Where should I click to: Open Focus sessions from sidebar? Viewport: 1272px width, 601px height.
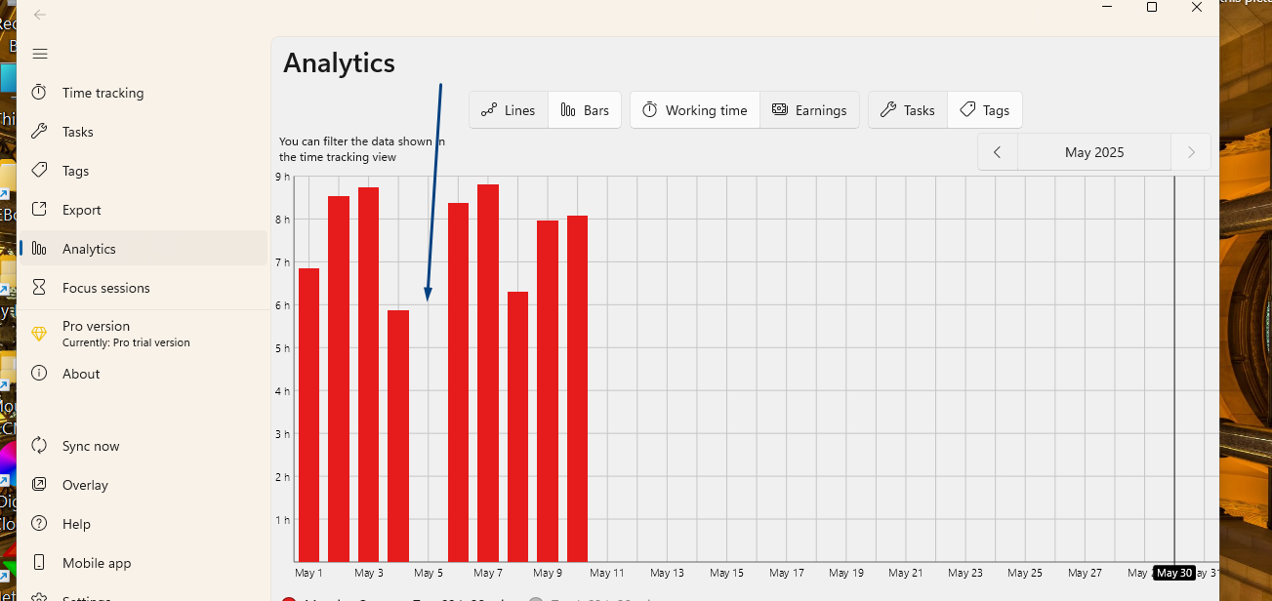pyautogui.click(x=105, y=288)
